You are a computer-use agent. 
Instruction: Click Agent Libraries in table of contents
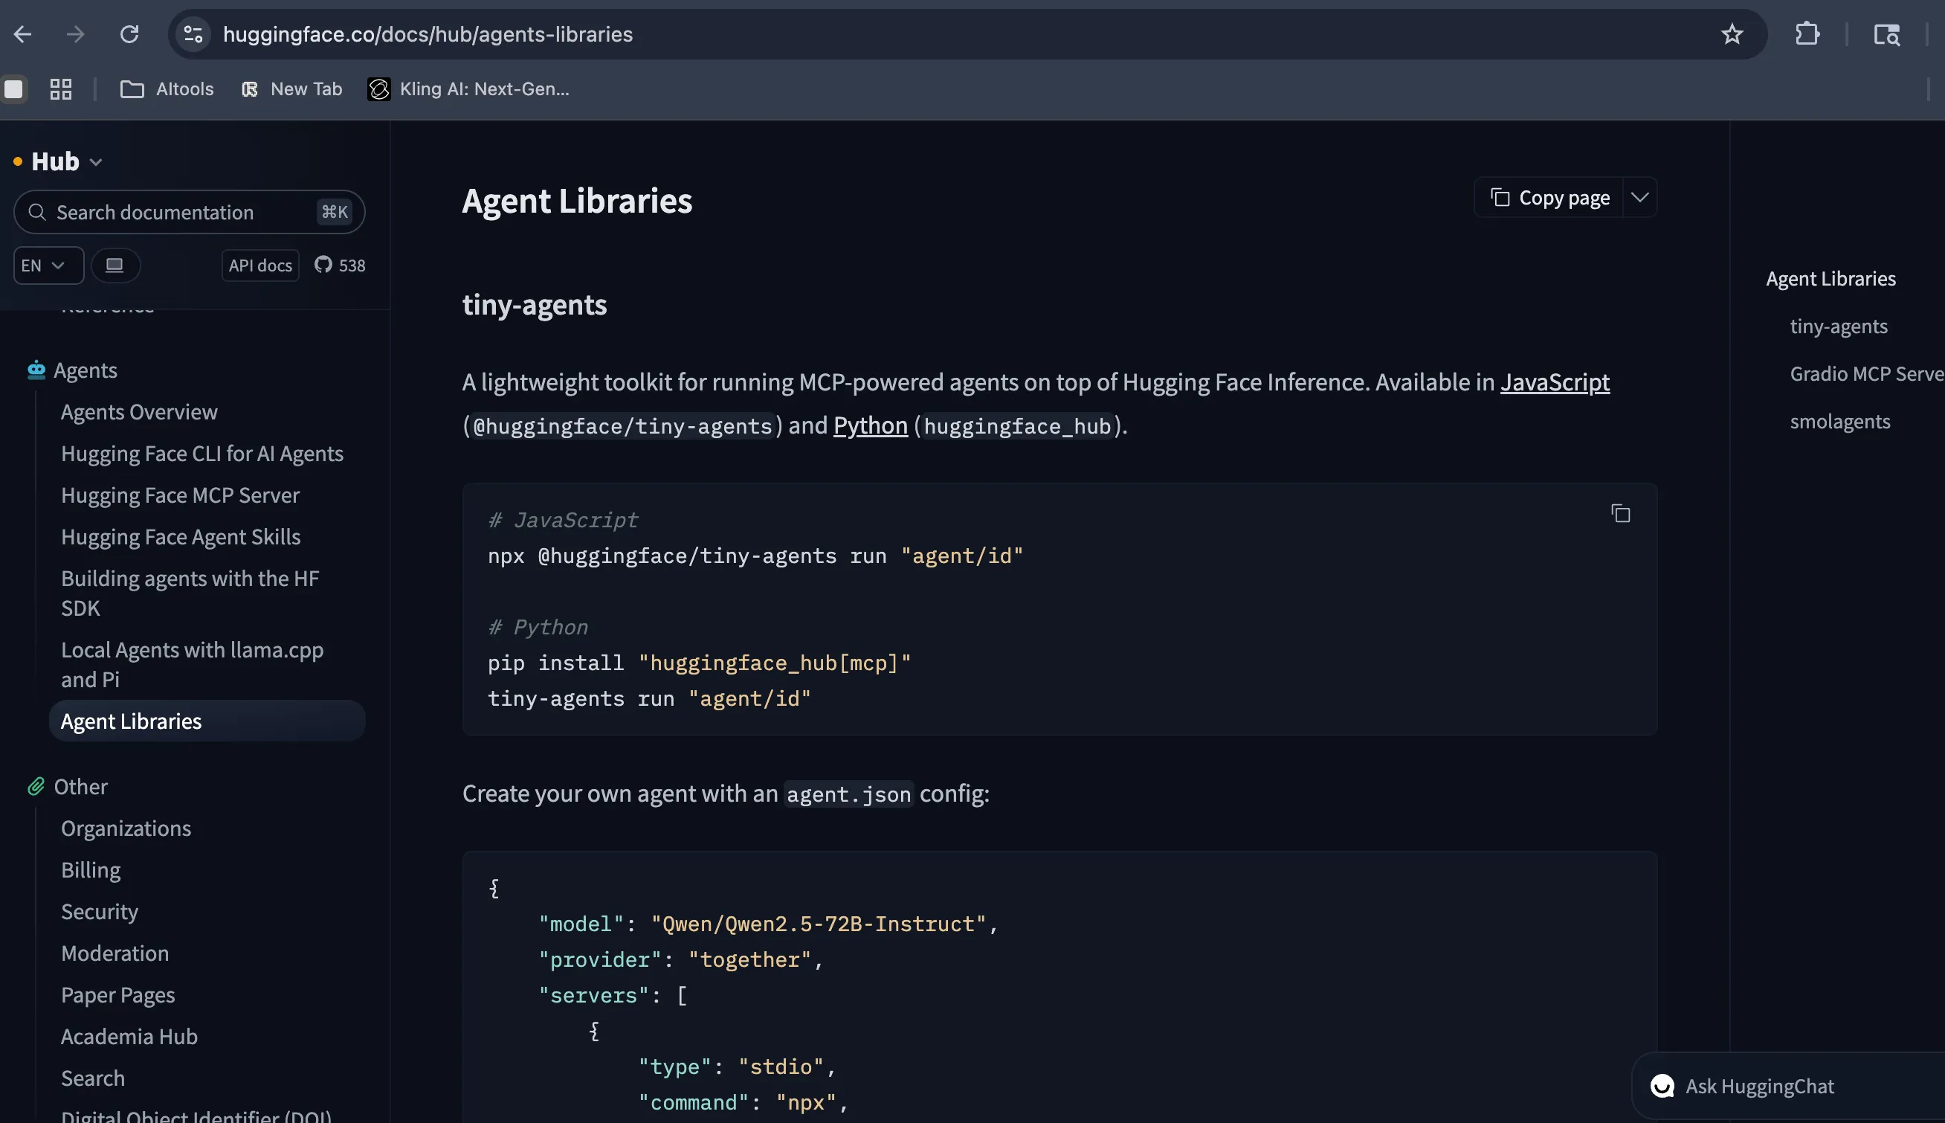[1831, 278]
